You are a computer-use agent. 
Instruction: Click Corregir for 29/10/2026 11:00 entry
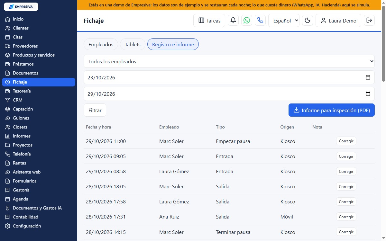click(x=346, y=141)
